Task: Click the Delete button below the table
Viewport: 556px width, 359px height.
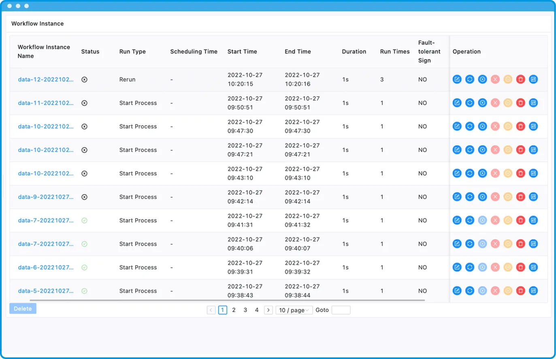Action: (23, 309)
